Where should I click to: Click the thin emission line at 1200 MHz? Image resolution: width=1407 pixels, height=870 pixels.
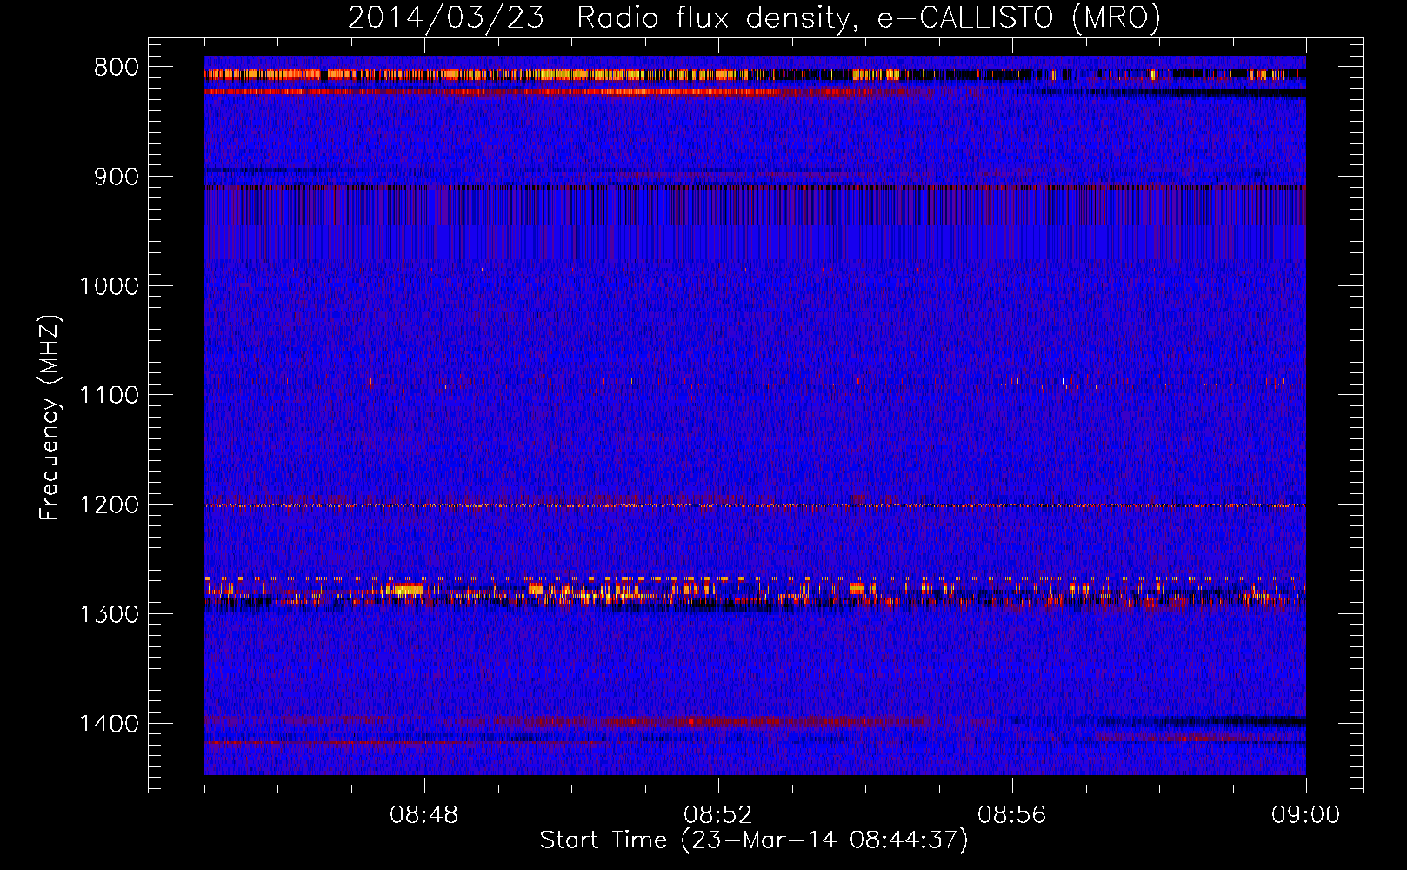pos(755,505)
